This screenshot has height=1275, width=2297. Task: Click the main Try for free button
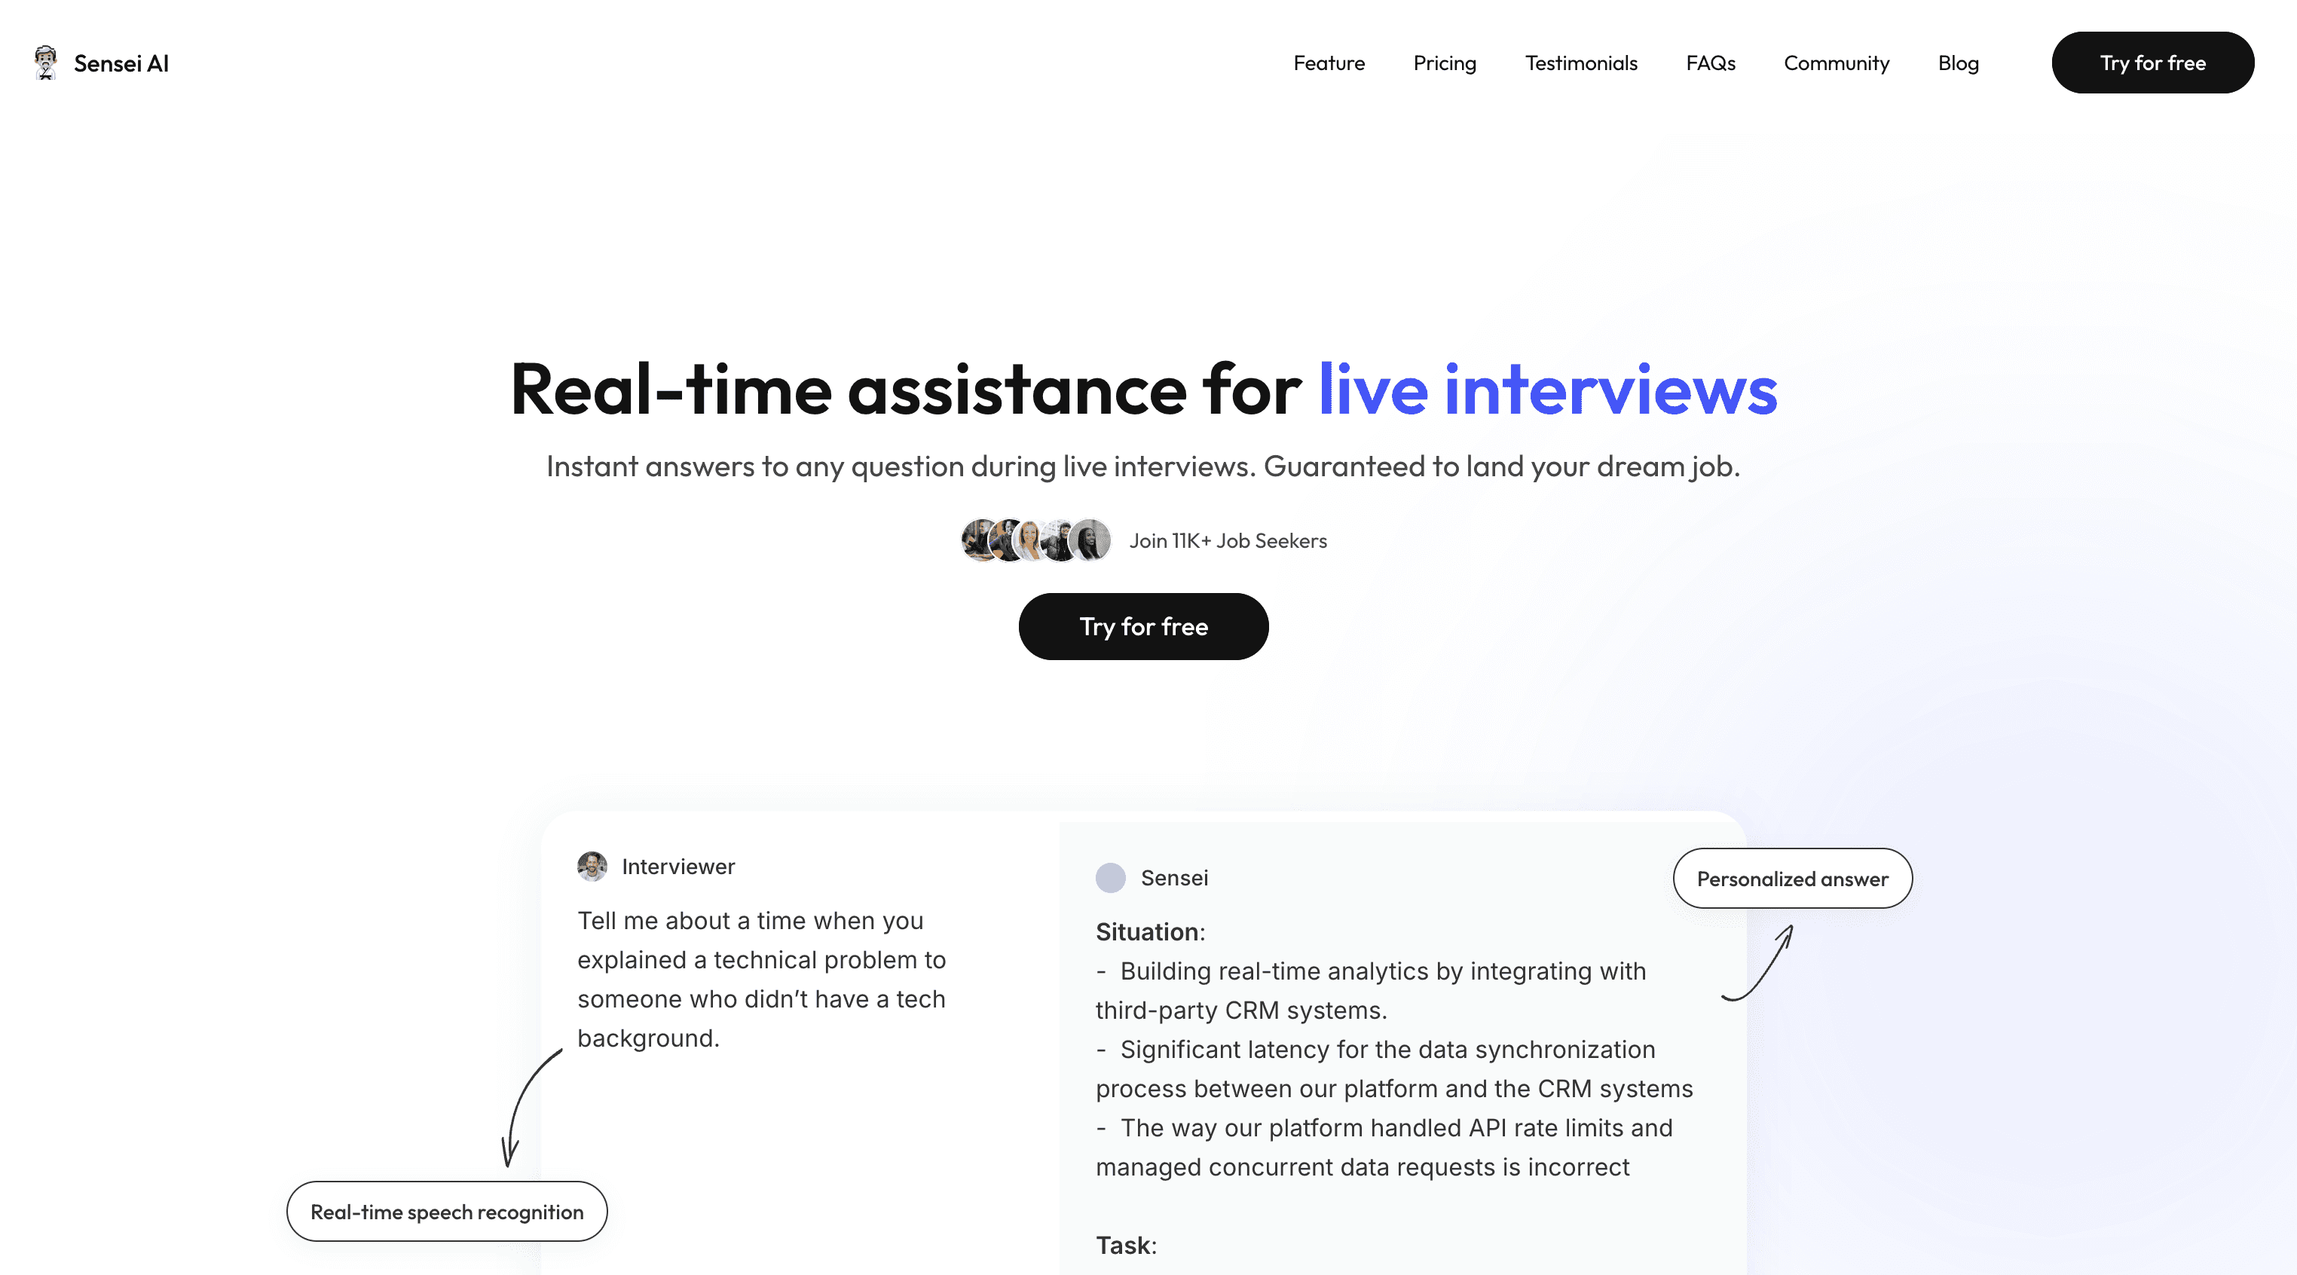pos(1143,626)
